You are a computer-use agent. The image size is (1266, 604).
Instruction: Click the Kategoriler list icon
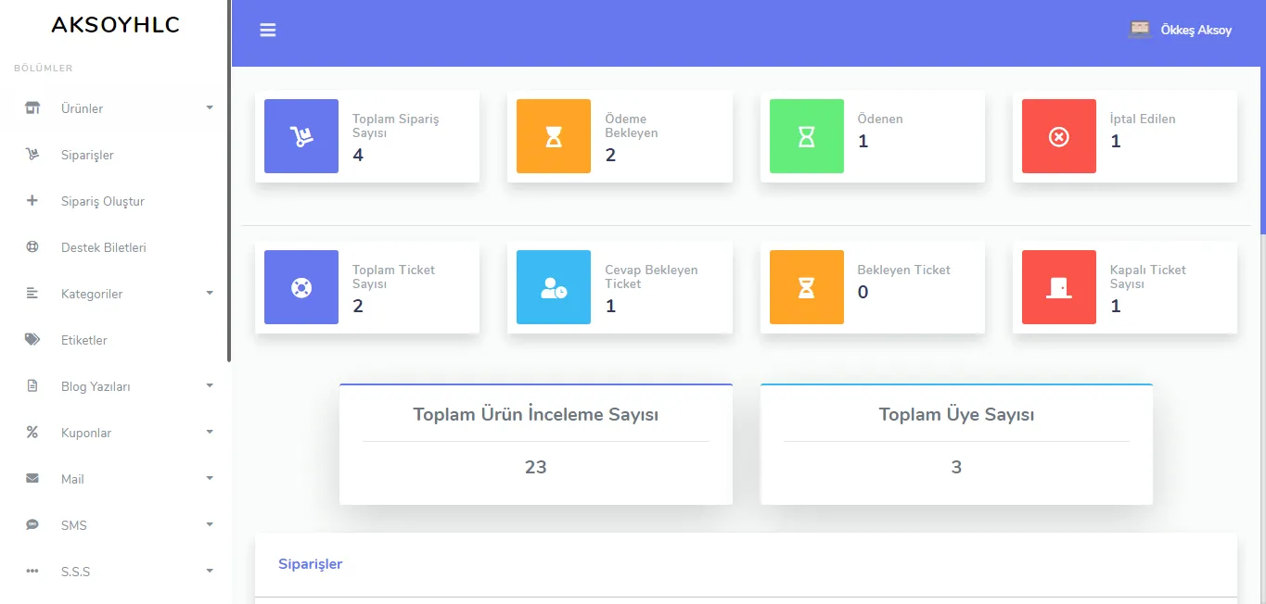(32, 294)
